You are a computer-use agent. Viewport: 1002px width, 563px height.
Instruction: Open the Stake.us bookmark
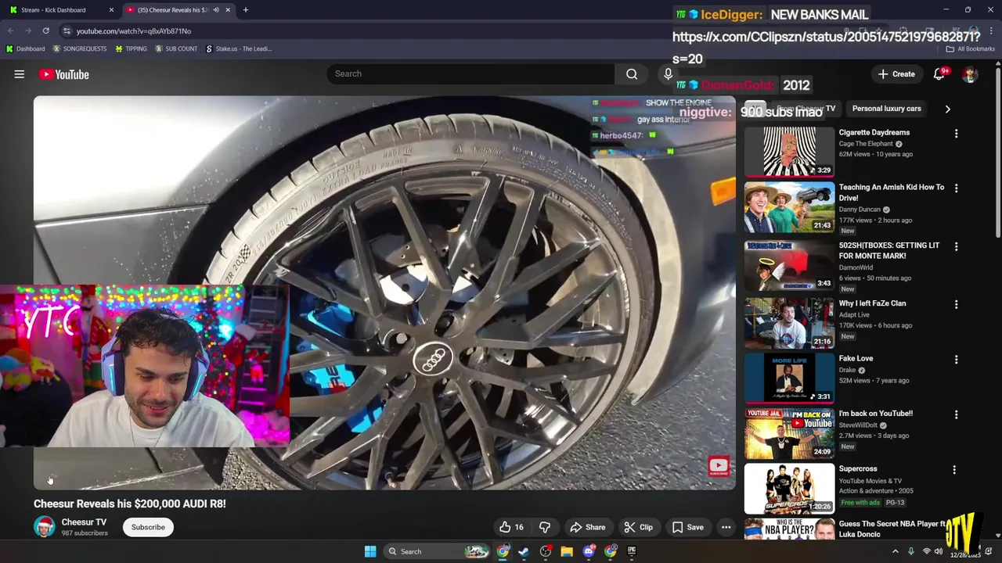pyautogui.click(x=239, y=48)
